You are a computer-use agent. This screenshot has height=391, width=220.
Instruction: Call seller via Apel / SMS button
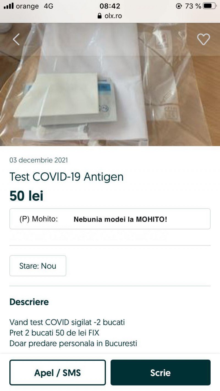coord(57,373)
